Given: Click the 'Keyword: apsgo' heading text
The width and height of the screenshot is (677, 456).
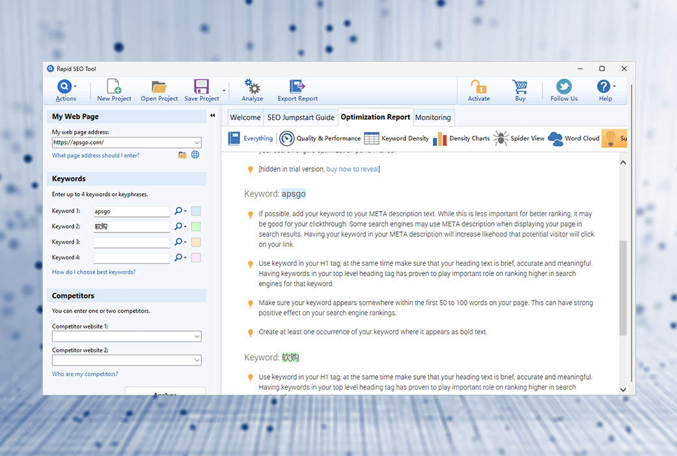Looking at the screenshot, I should click(275, 193).
